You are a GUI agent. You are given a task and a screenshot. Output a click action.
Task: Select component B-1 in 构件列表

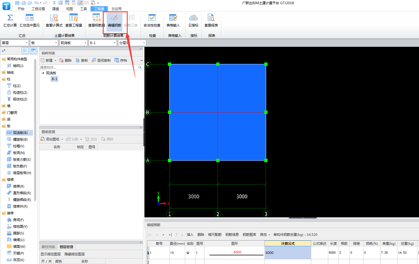54,79
